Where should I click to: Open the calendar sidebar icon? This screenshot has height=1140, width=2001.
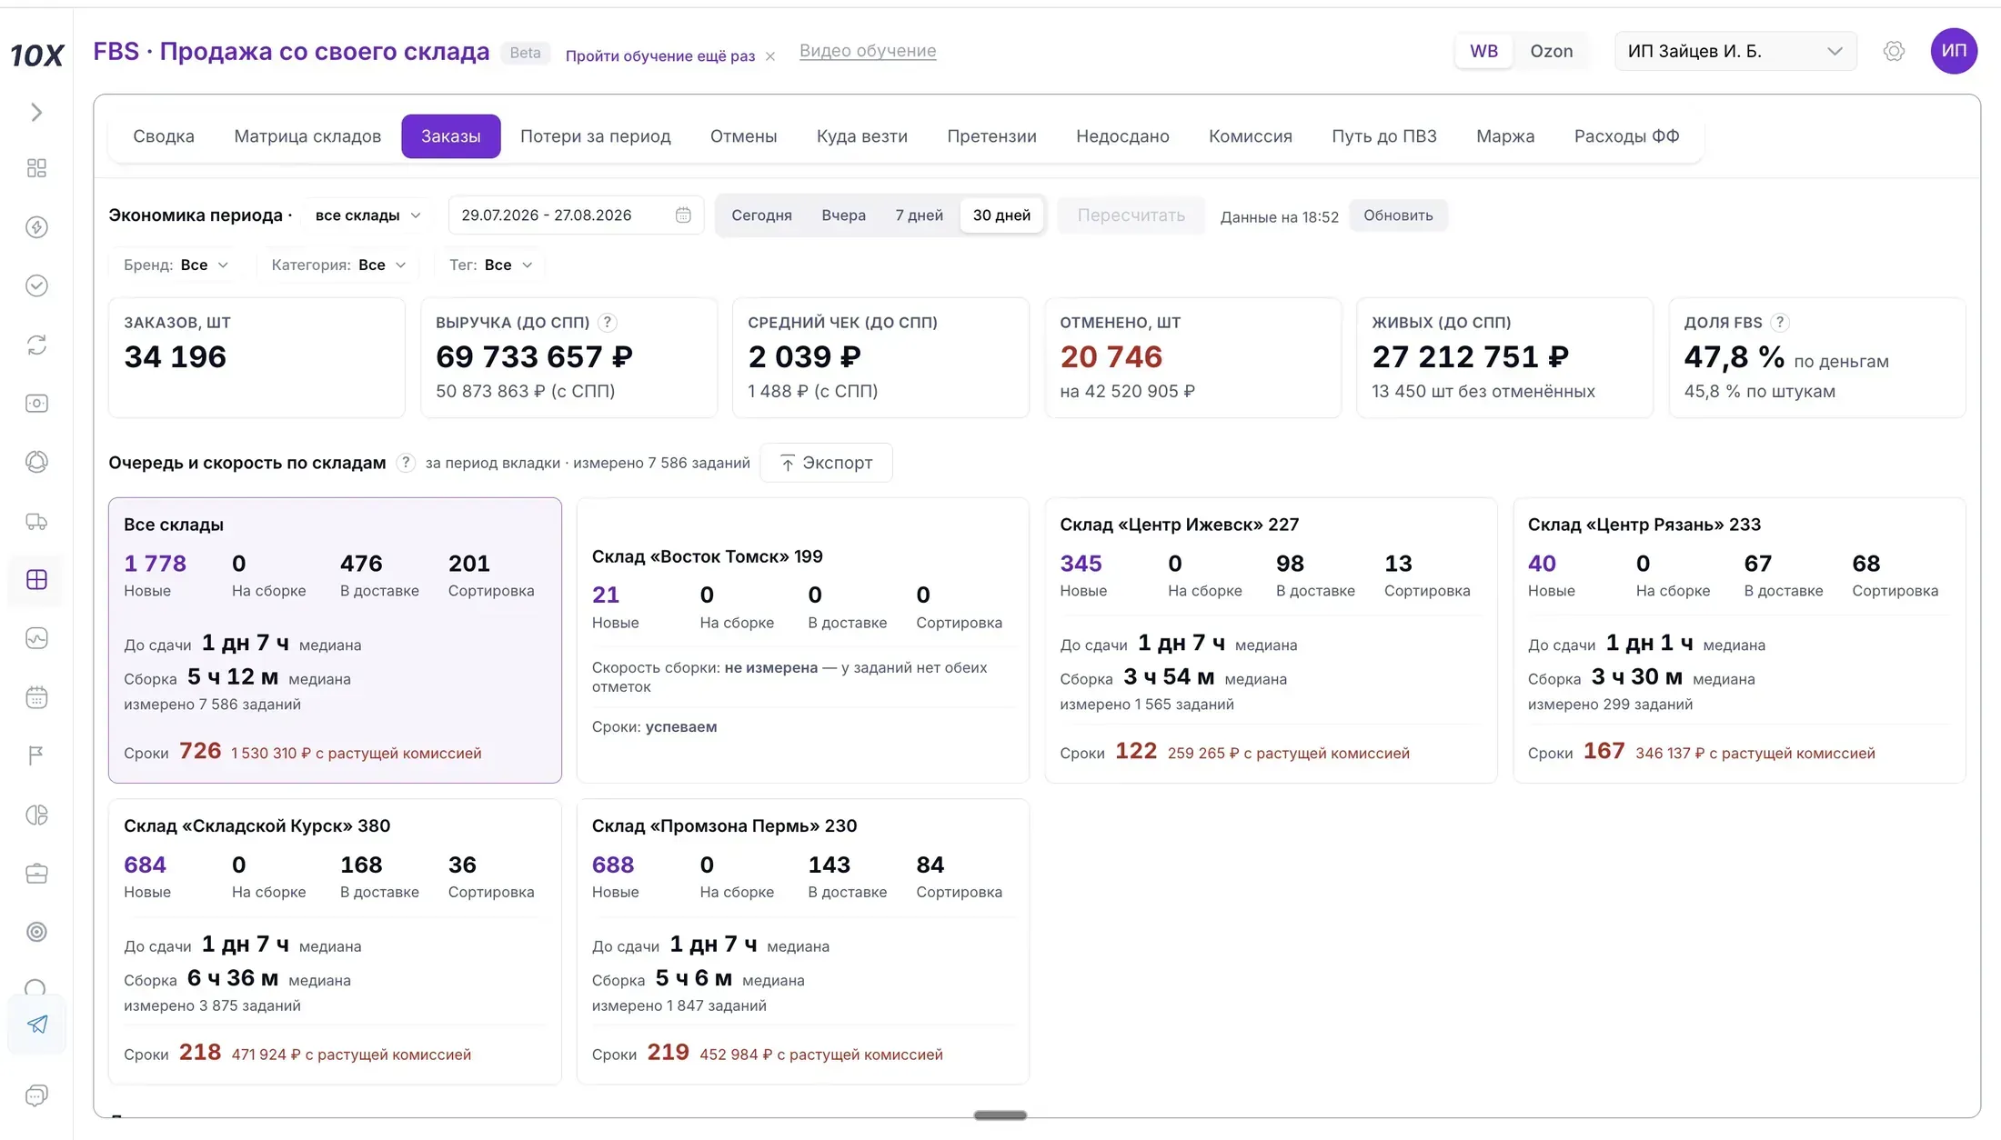point(36,697)
